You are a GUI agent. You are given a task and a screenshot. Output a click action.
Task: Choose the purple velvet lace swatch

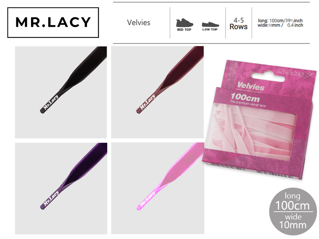(x=61, y=188)
